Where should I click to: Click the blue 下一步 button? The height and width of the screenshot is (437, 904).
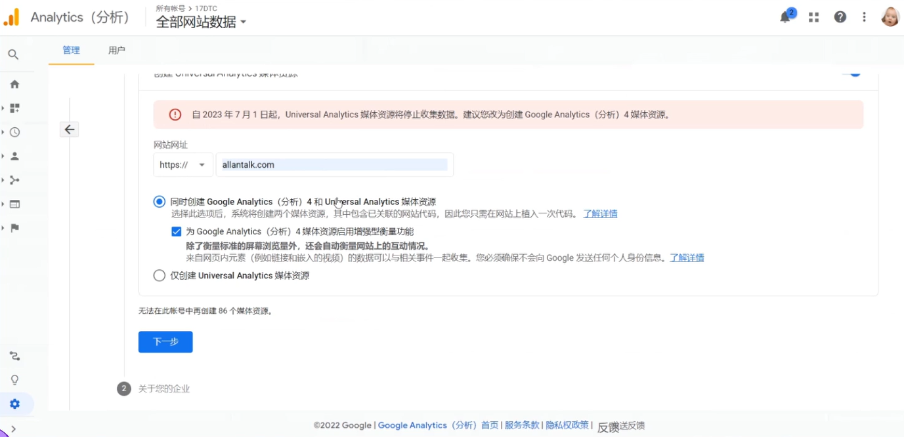pos(165,341)
